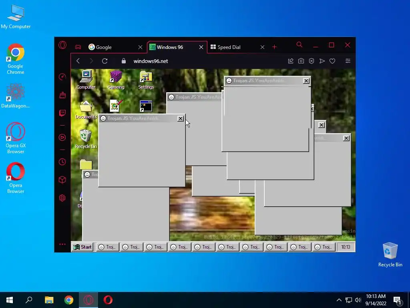The image size is (410, 308).
Task: Select first Troj... taskbar button in Windows 96
Action: 107,247
